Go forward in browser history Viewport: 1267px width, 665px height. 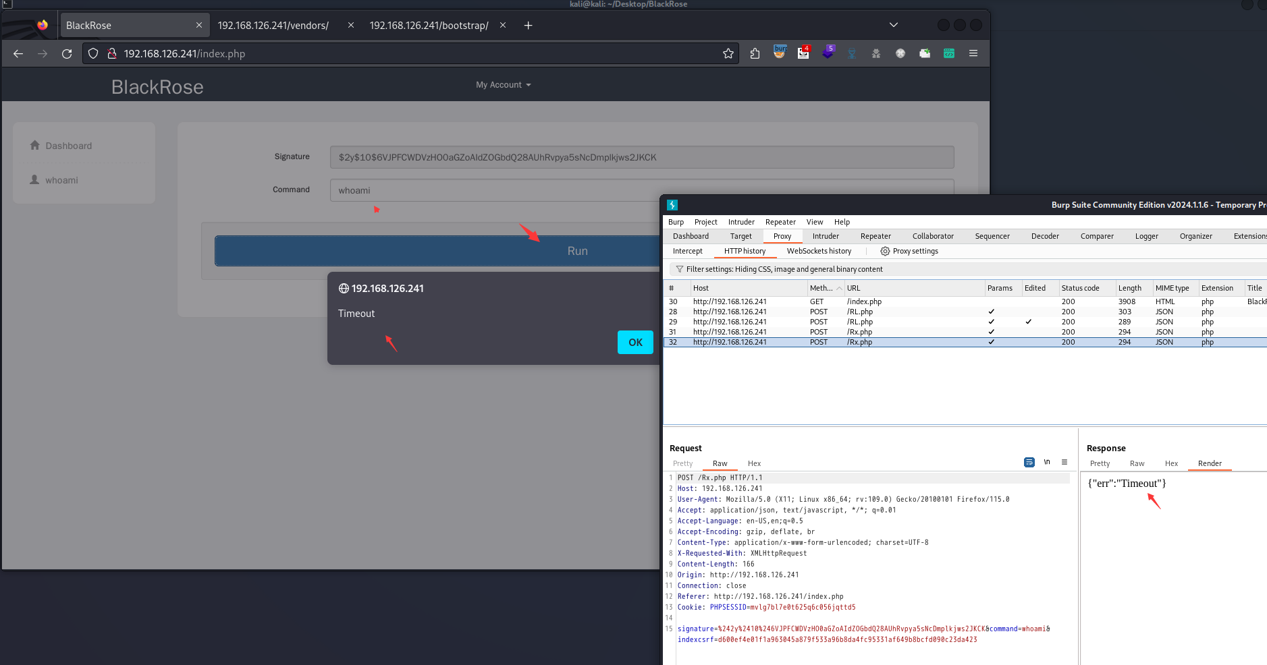(43, 53)
